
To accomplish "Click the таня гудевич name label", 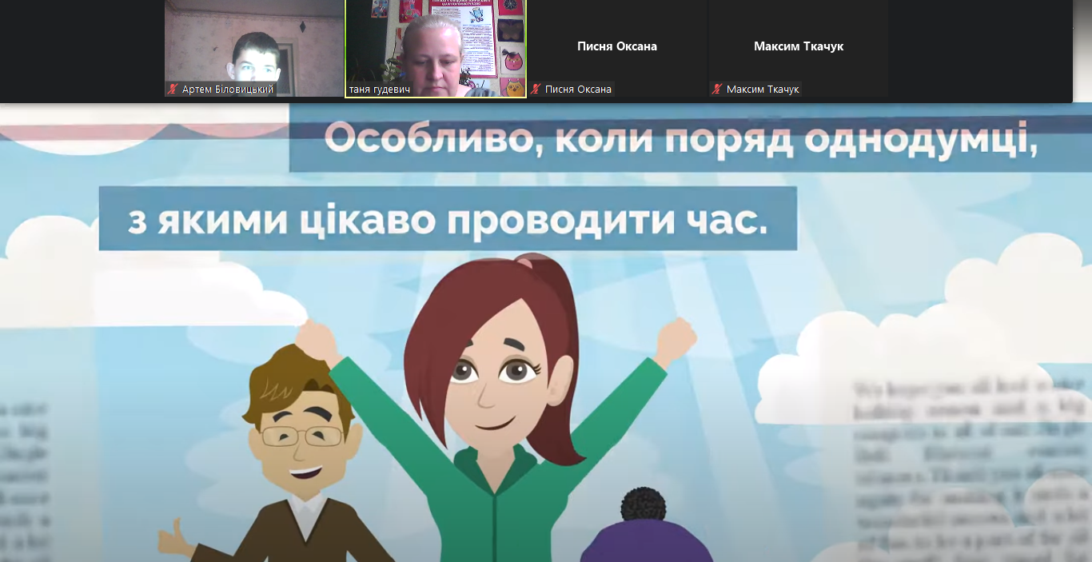I will click(x=380, y=90).
